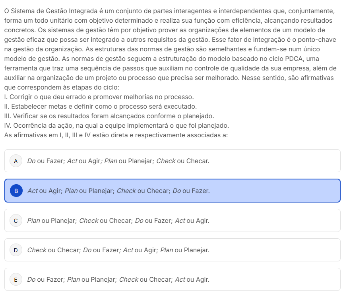This screenshot has width=347, height=300.
Task: Click statement IV "Ocorrência da ação"
Action: click(116, 126)
